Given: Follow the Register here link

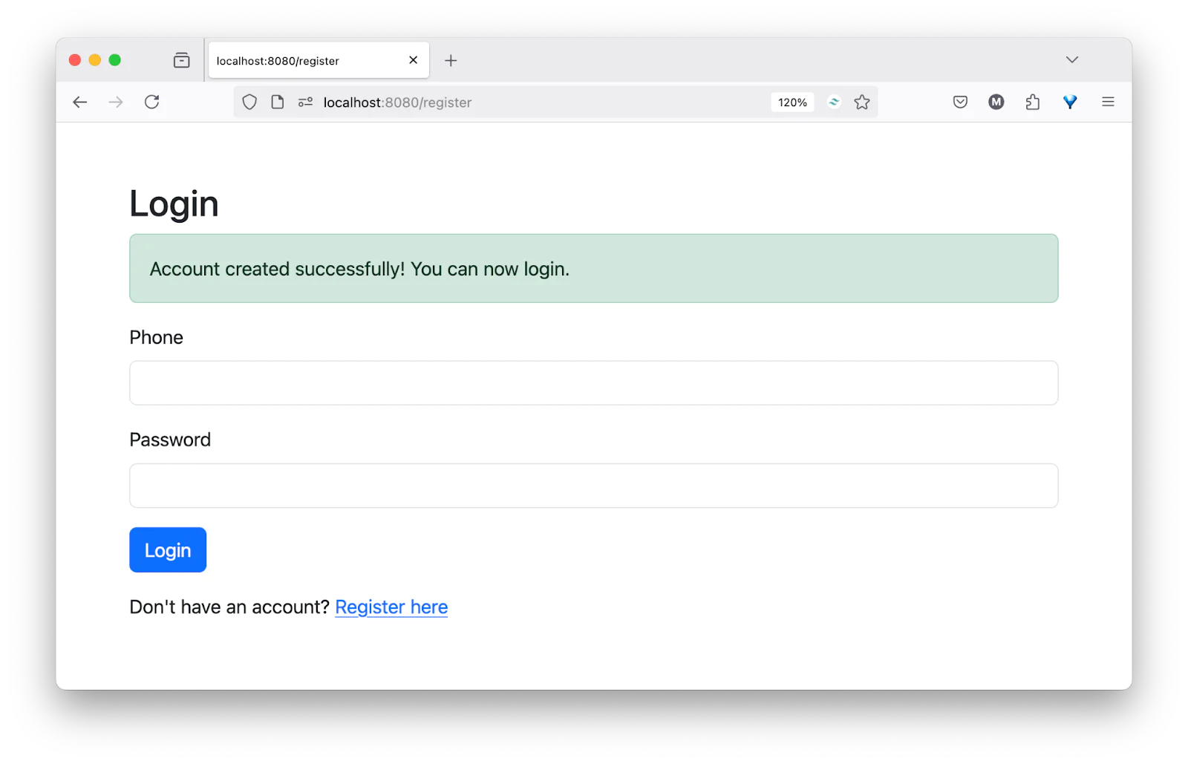Looking at the screenshot, I should tap(391, 607).
